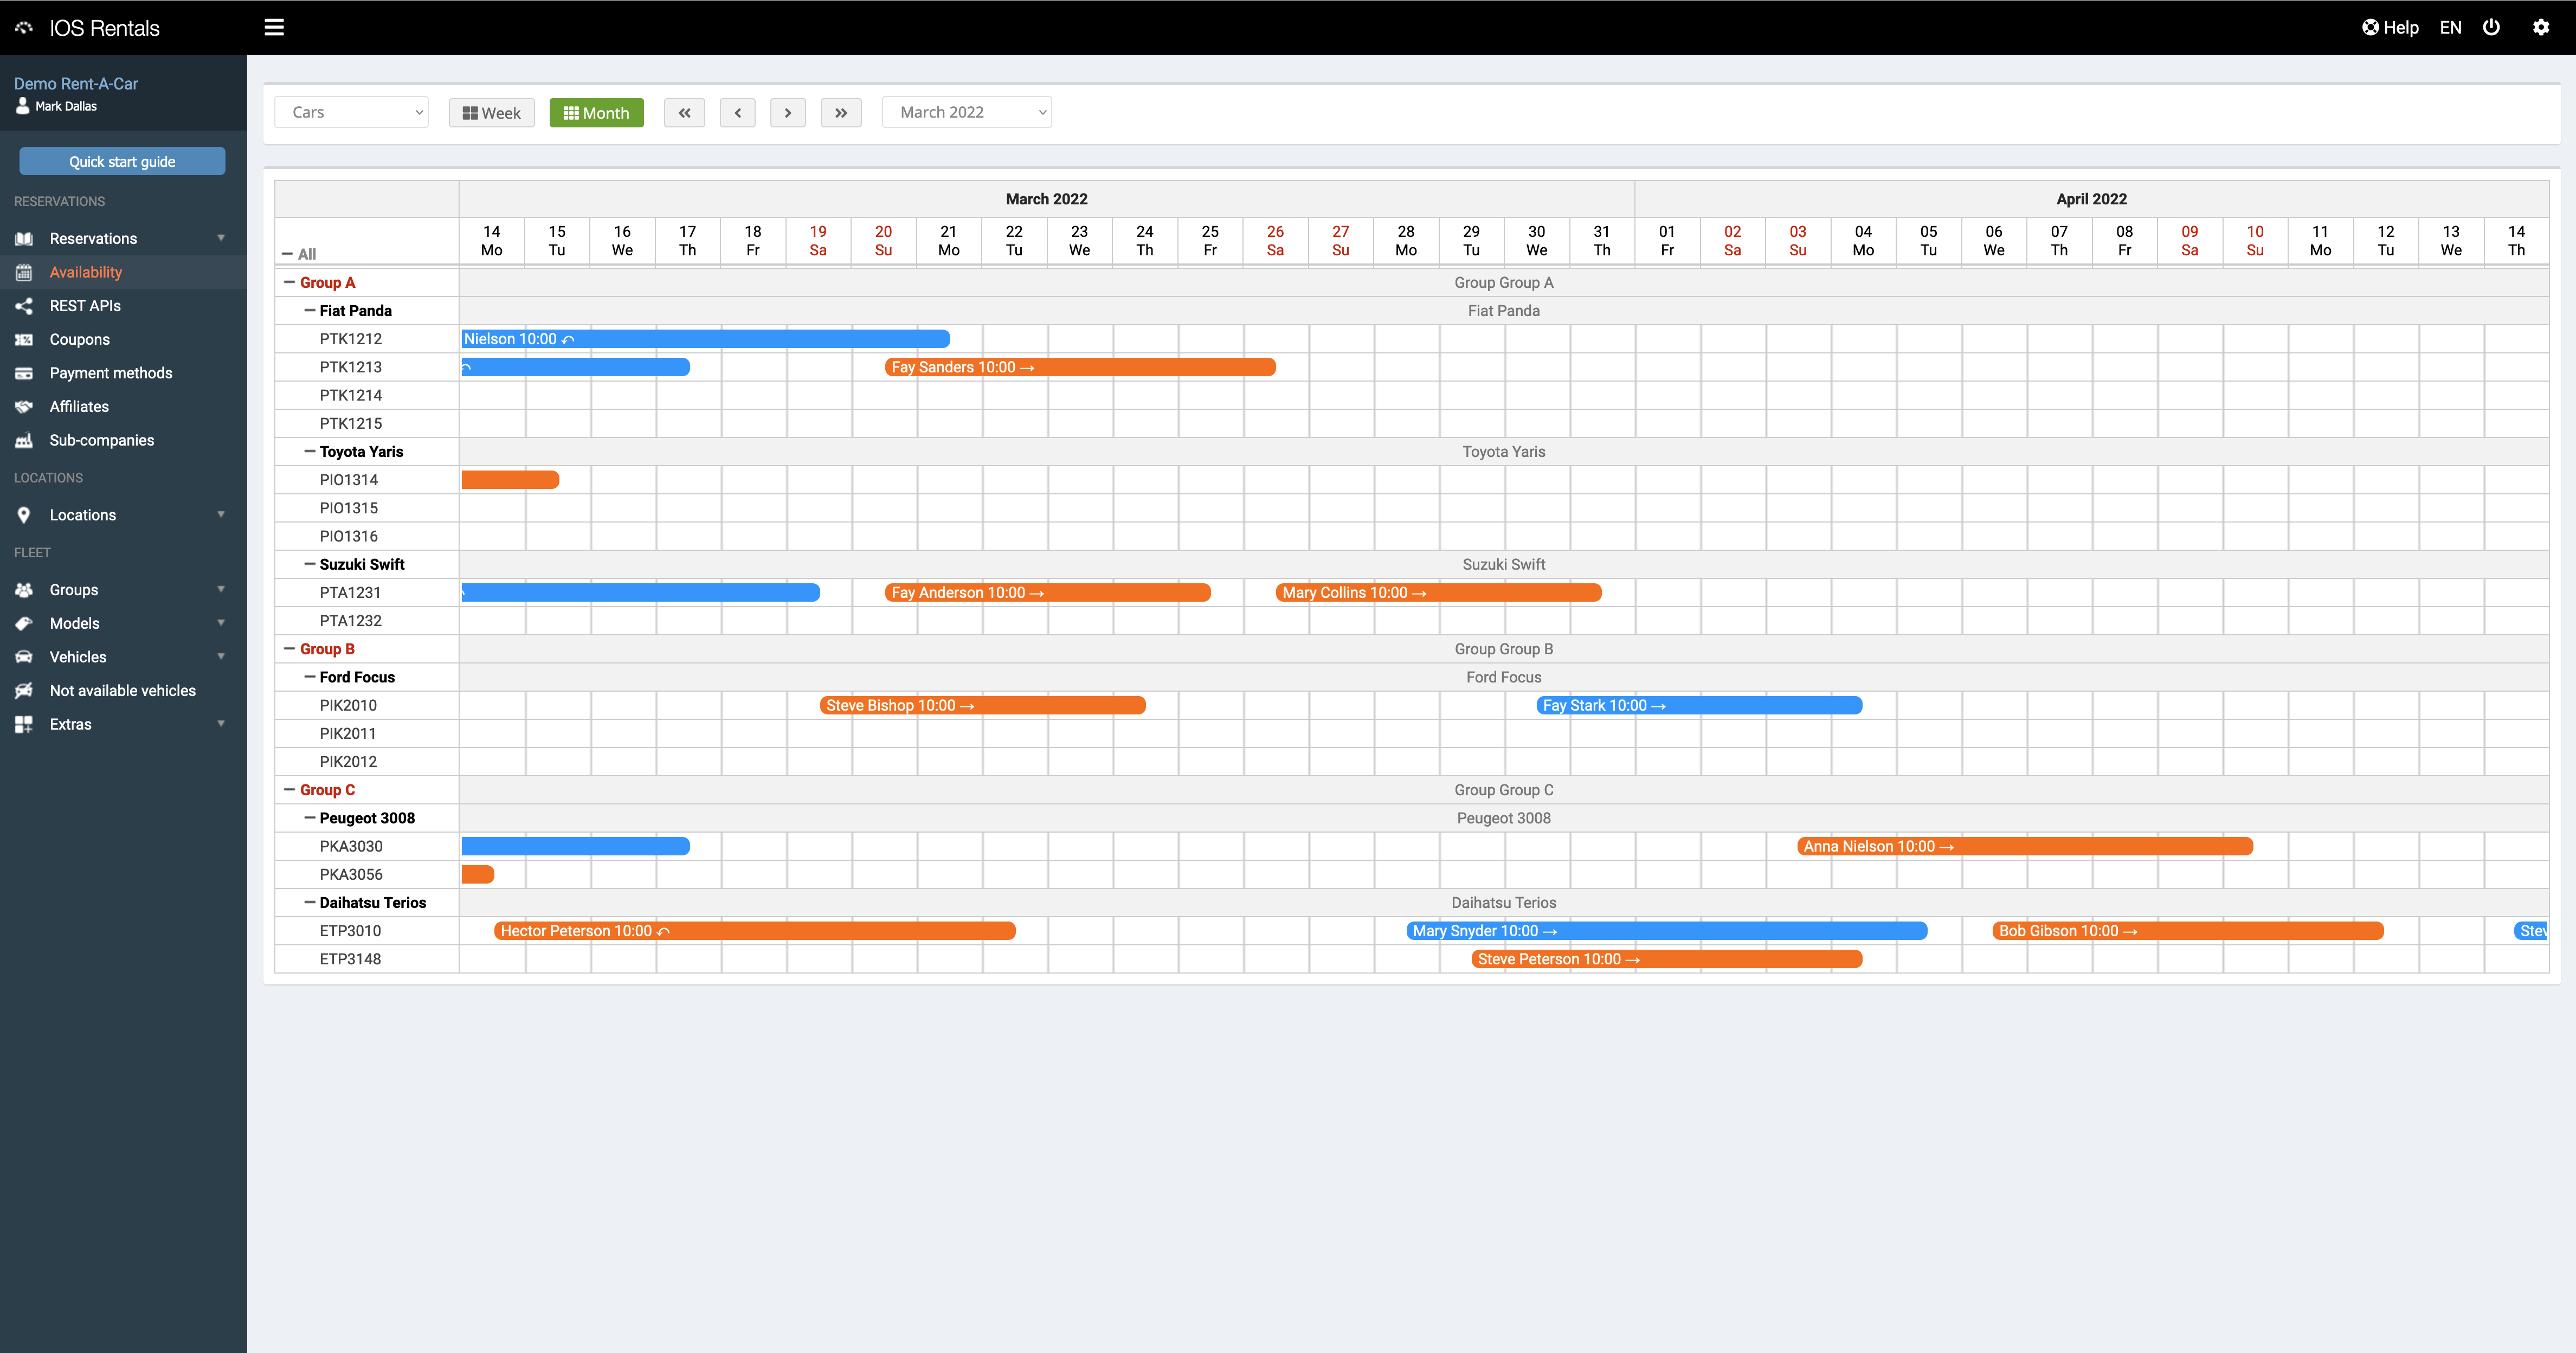Collapse All rows toggle

pos(288,254)
